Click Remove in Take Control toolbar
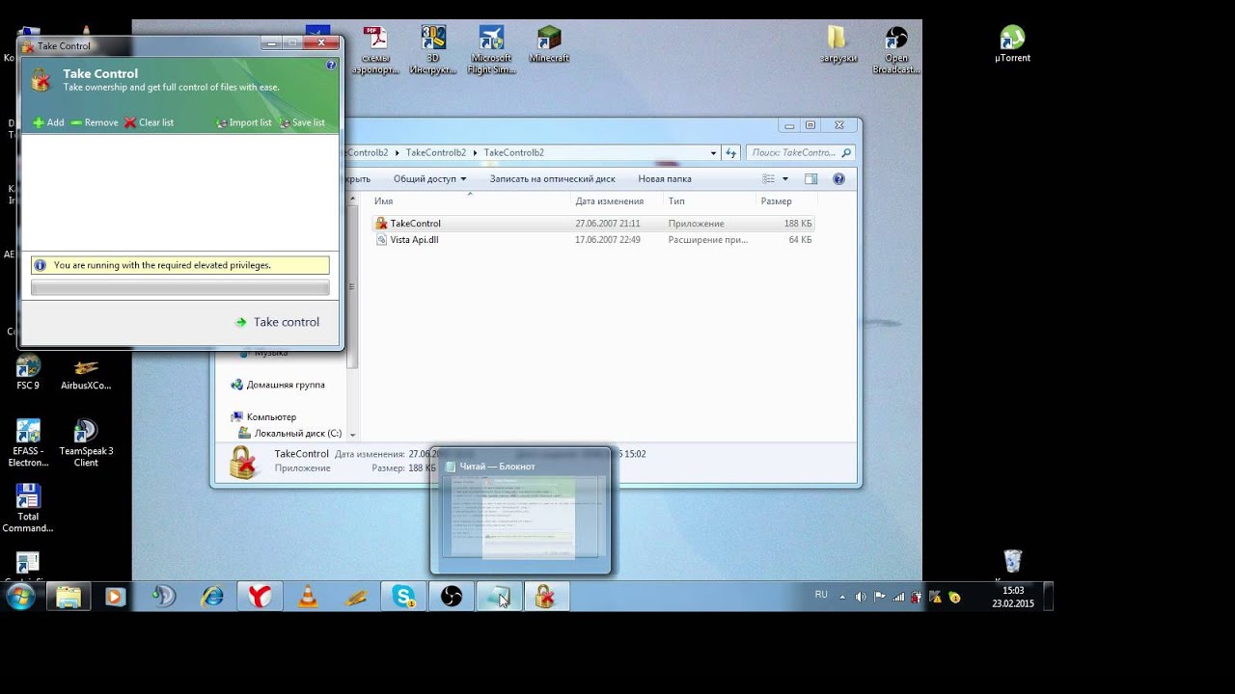The image size is (1235, 694). tap(95, 122)
